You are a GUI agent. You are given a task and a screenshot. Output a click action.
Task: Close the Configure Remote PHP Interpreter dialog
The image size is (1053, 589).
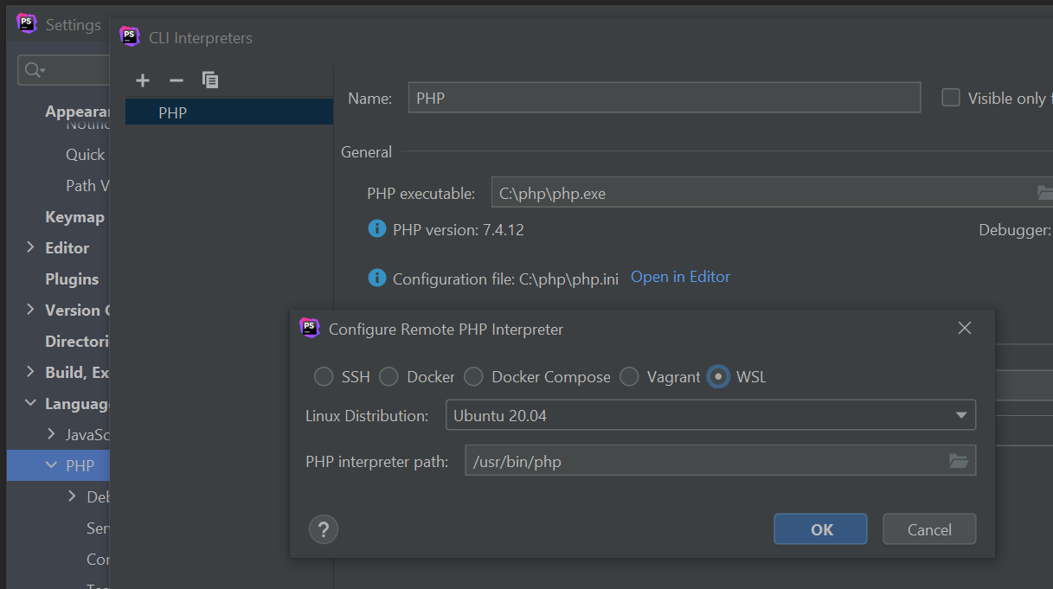[x=965, y=328]
